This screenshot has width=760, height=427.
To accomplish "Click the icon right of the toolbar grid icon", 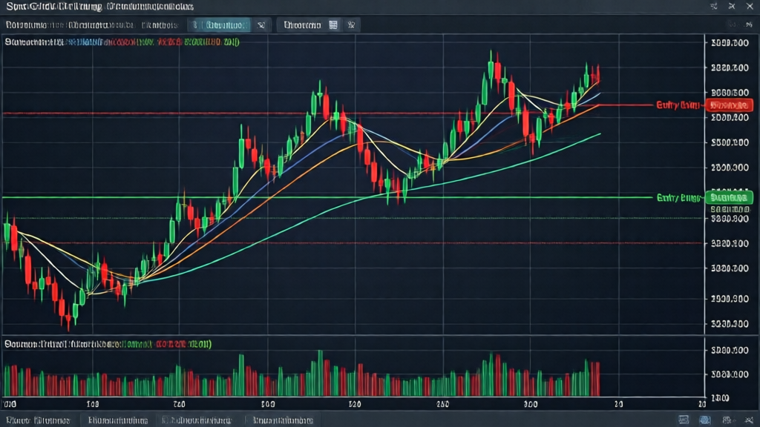I will pos(352,24).
